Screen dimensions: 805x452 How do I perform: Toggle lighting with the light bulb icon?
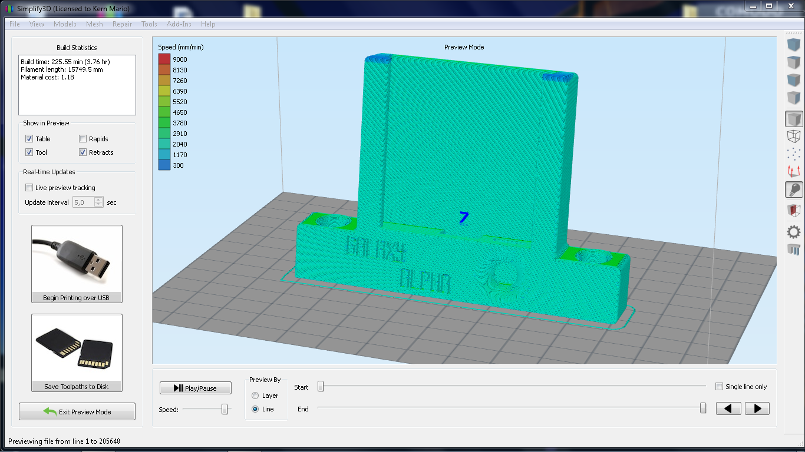tap(794, 190)
